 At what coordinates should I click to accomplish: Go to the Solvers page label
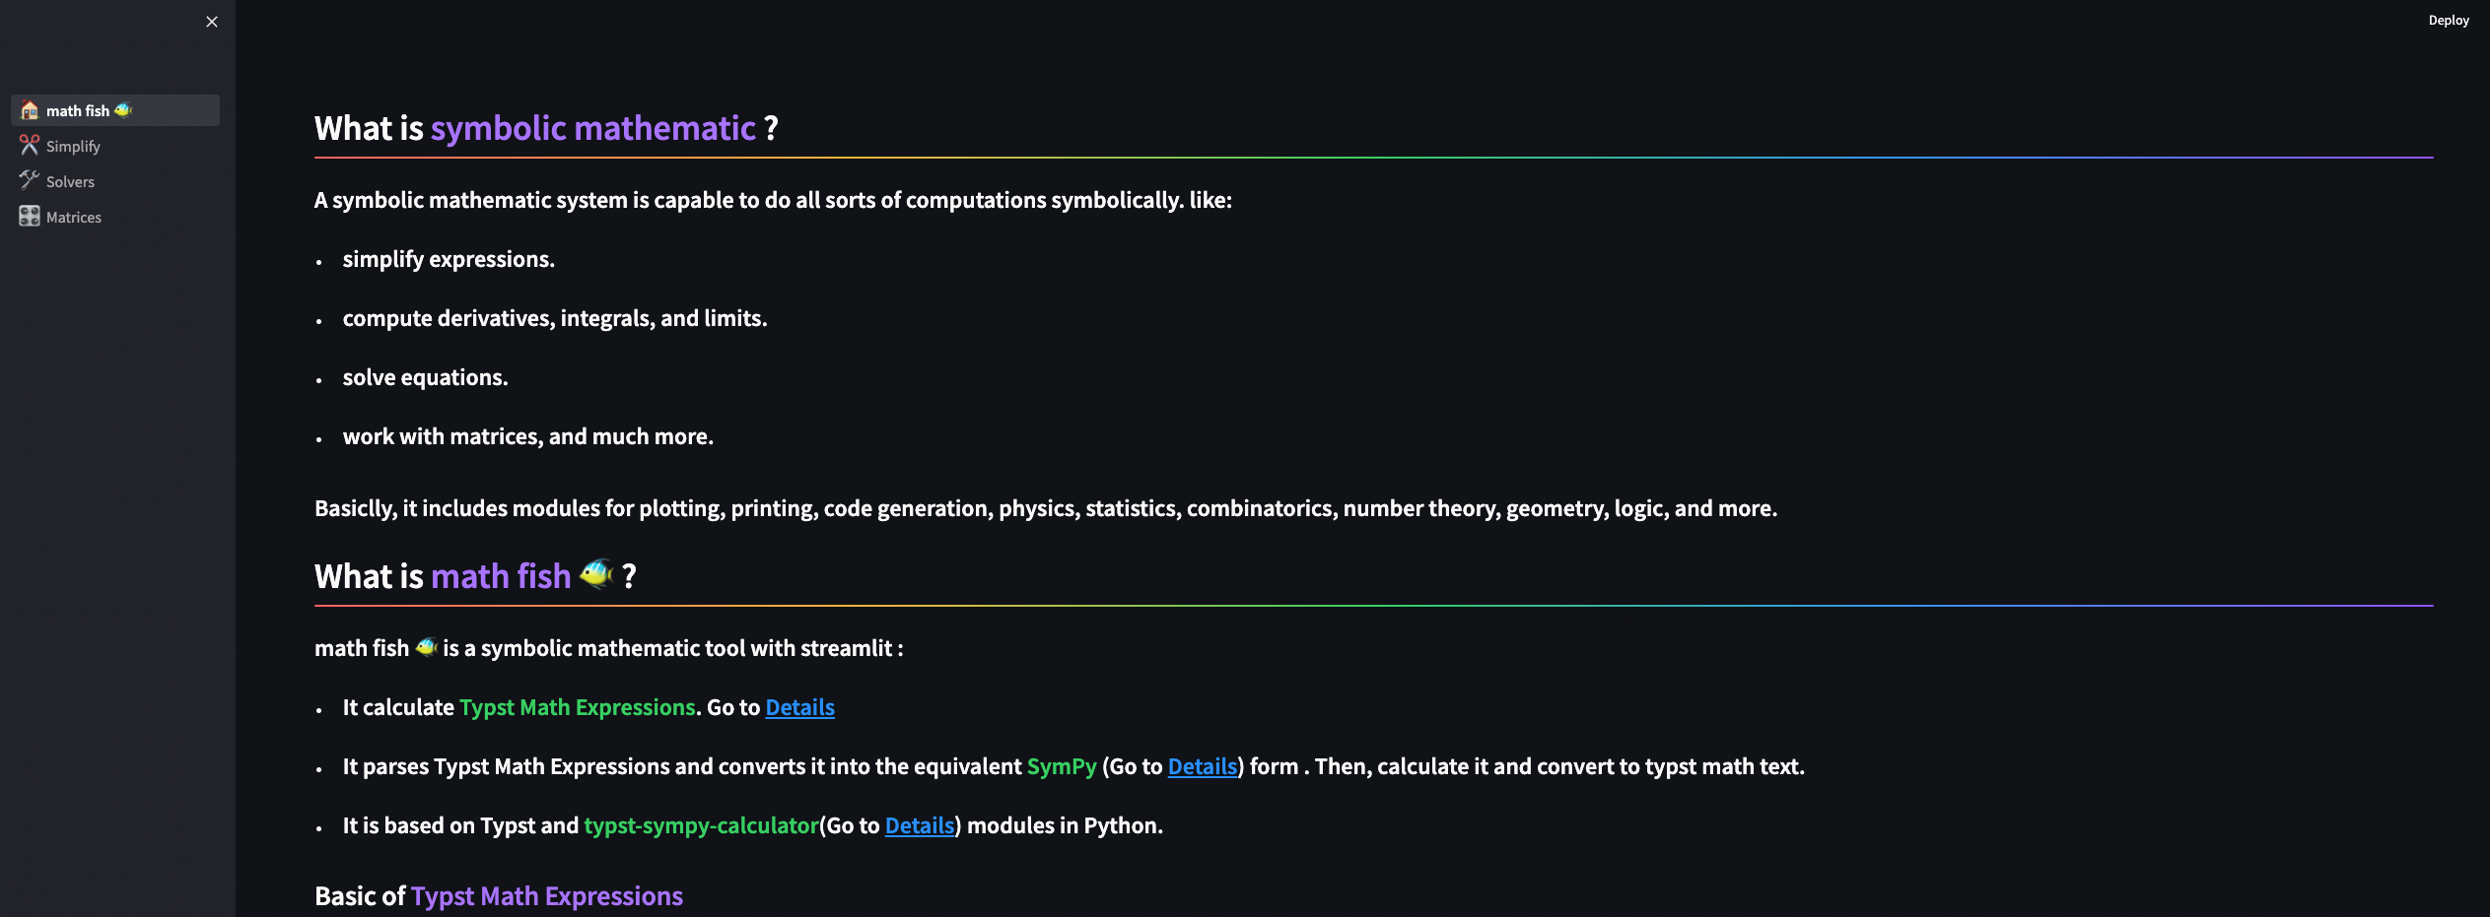tap(70, 182)
